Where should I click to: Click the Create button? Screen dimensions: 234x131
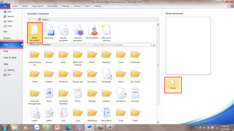(173, 84)
